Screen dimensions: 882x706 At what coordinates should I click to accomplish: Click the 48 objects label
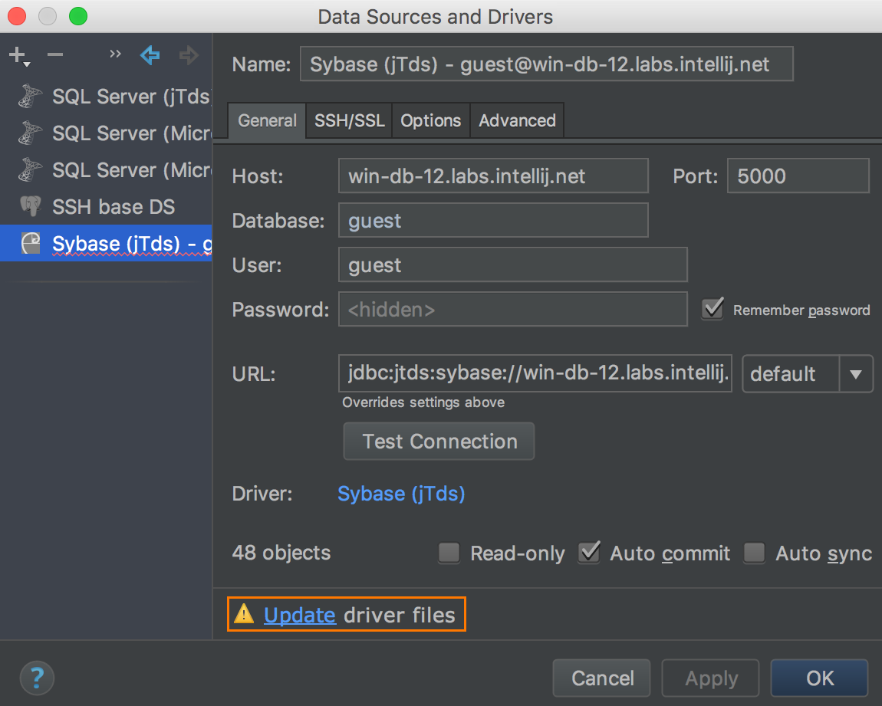tap(281, 553)
